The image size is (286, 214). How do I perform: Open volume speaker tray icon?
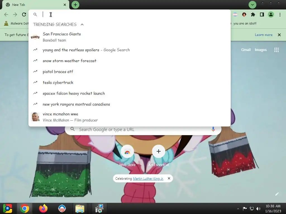click(258, 208)
